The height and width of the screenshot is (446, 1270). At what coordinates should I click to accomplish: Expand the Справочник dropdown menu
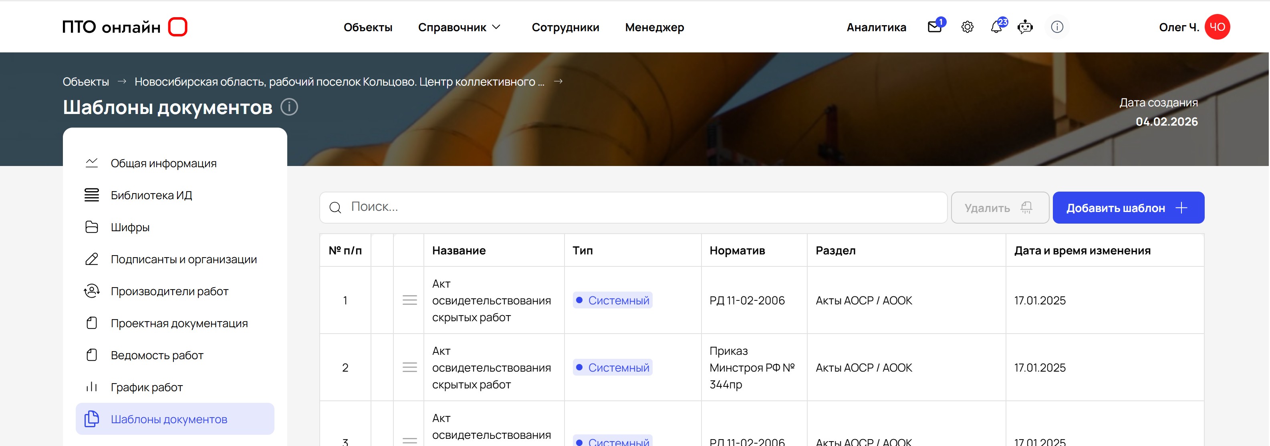click(x=460, y=27)
